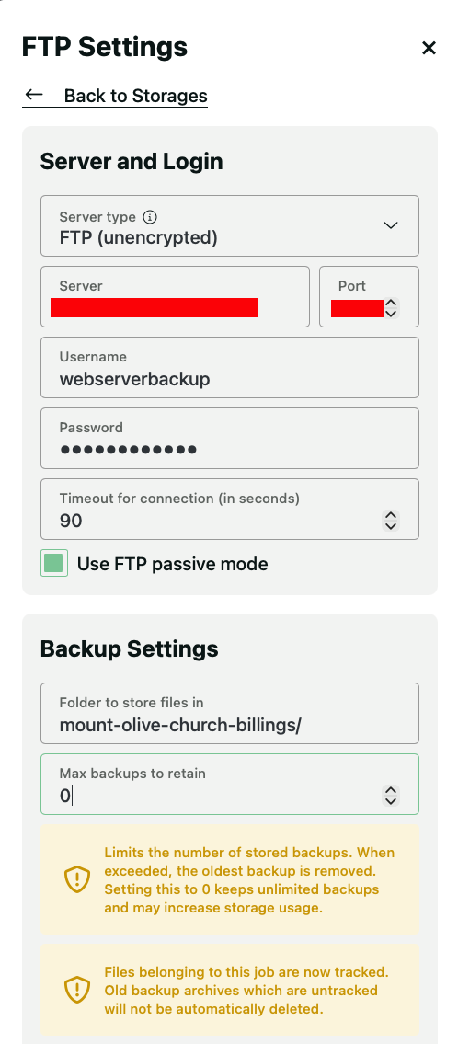Decrement Max backups to retain with down arrow
458x1044 pixels.
(x=391, y=801)
